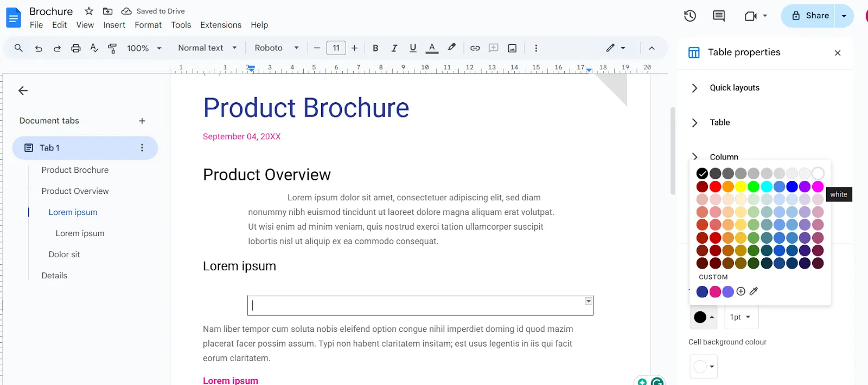The width and height of the screenshot is (868, 385).
Task: Open the move-to-folder icon
Action: tap(108, 11)
